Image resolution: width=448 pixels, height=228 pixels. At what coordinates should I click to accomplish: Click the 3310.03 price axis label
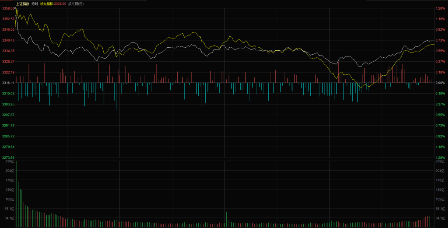[x=8, y=93]
